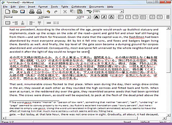Cut selection with the scissors icon
172x125 pixels.
tap(65, 12)
